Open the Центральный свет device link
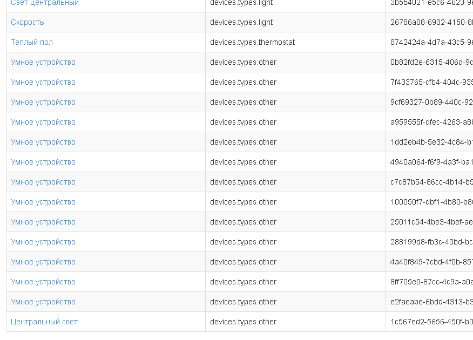The width and height of the screenshot is (473, 340). click(x=44, y=322)
